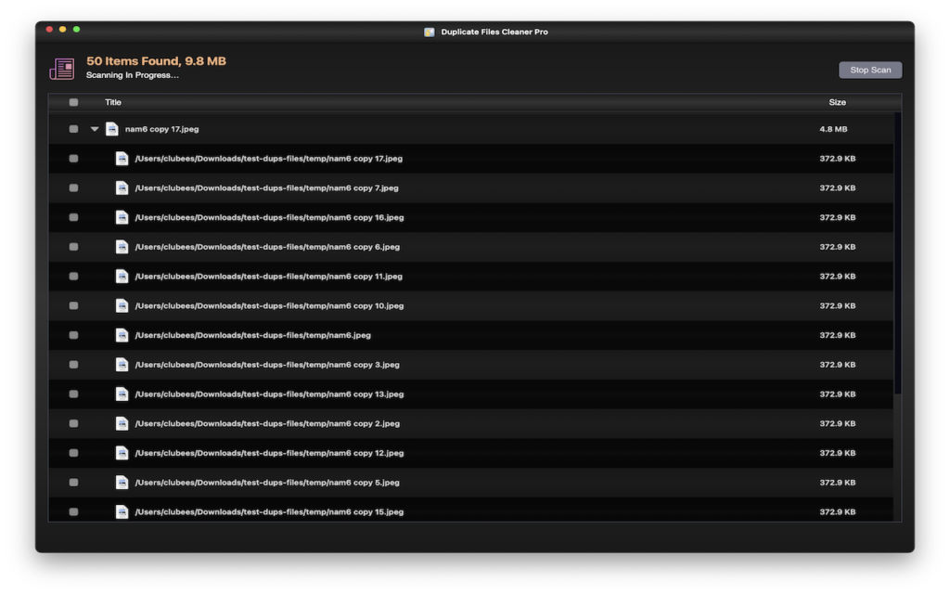950x594 pixels.
Task: Click file icon of nam6 copy 15.jpeg
Action: [122, 511]
